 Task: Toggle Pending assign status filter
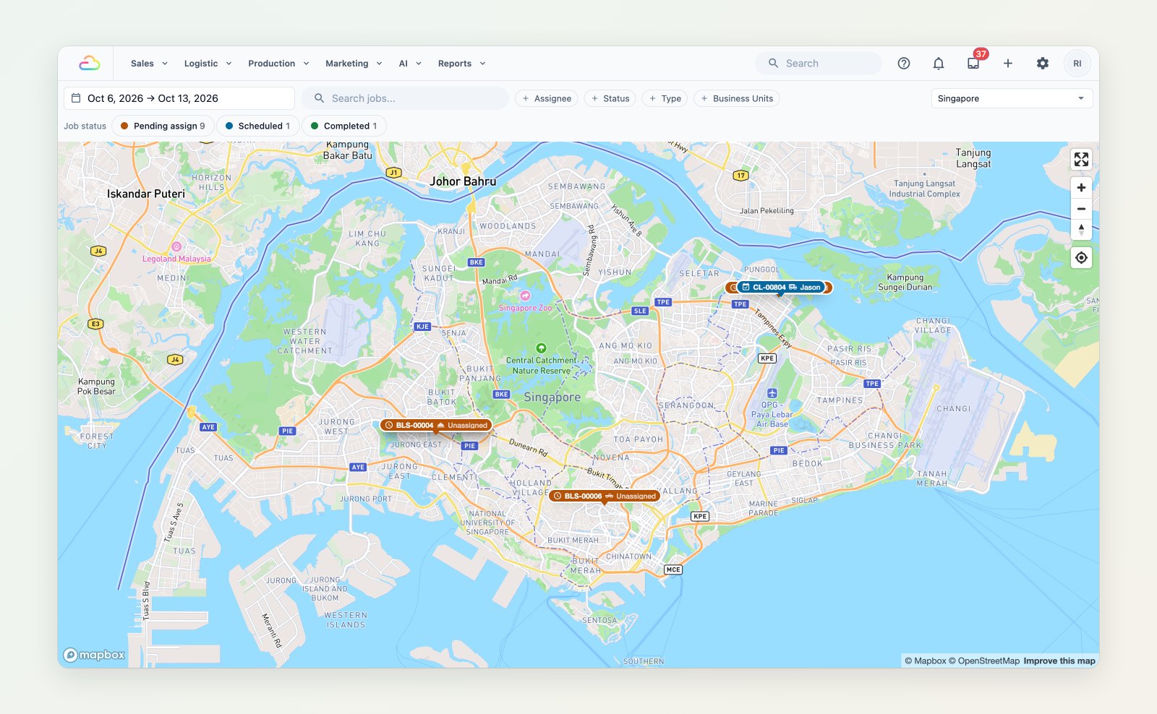(163, 126)
